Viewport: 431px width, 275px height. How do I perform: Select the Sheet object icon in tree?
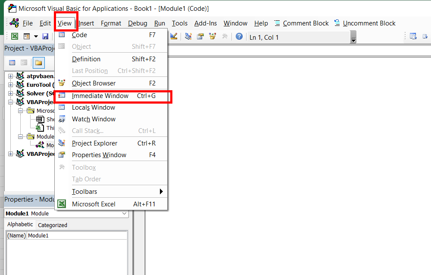pos(40,119)
